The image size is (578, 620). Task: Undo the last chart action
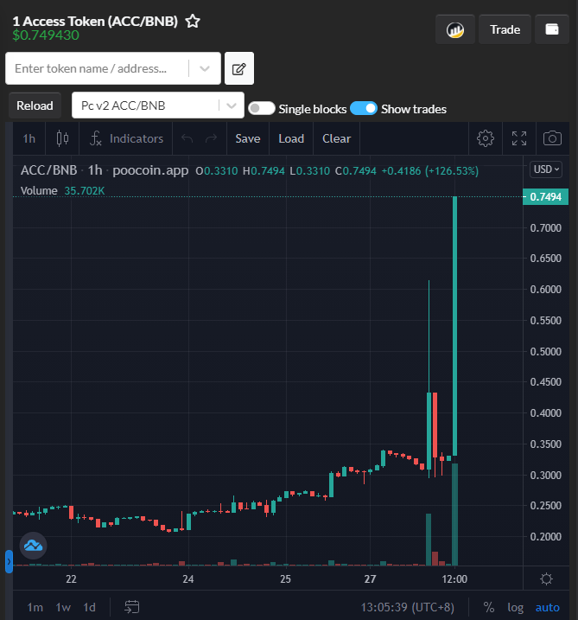click(x=187, y=139)
